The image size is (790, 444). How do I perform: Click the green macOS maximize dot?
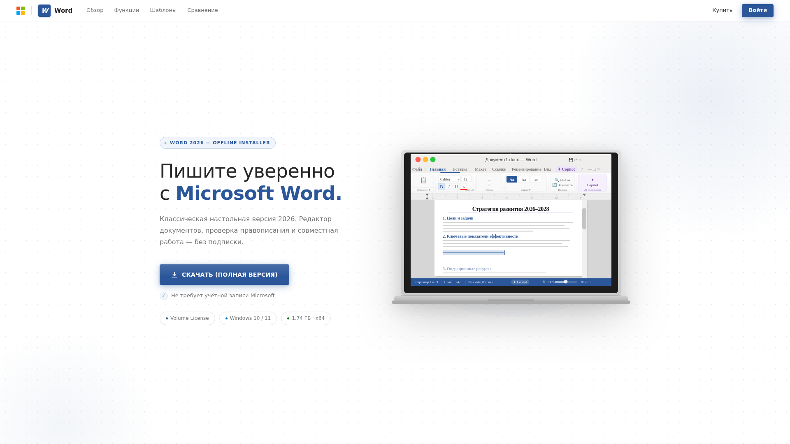coord(433,160)
